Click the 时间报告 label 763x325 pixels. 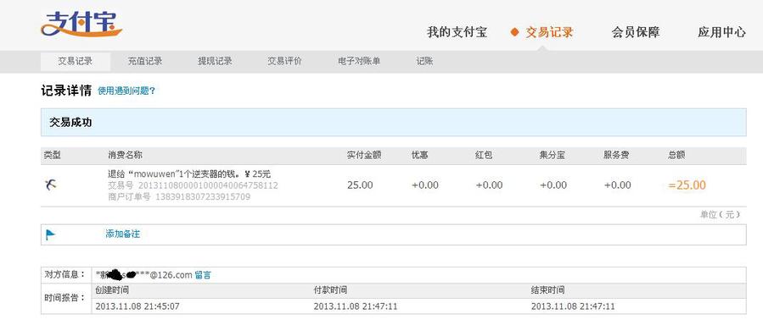click(x=65, y=298)
